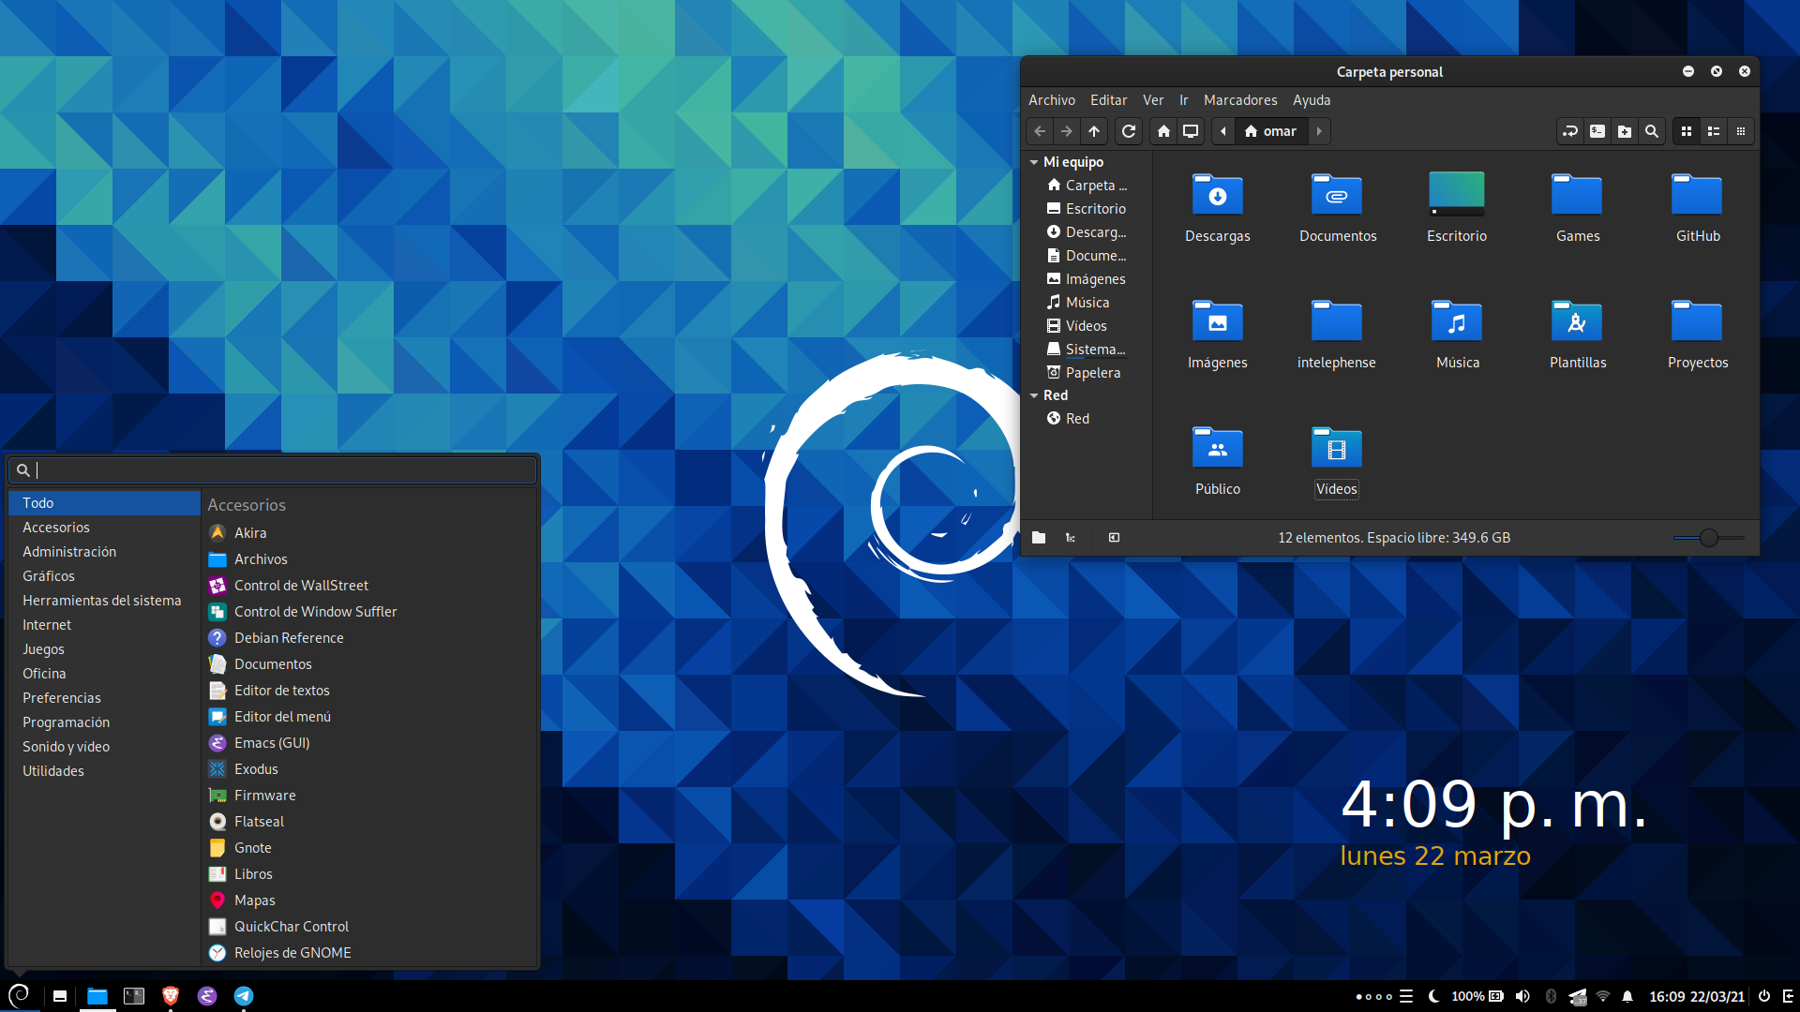Launch Relojes de GNOME
The width and height of the screenshot is (1800, 1012).
coord(370,953)
